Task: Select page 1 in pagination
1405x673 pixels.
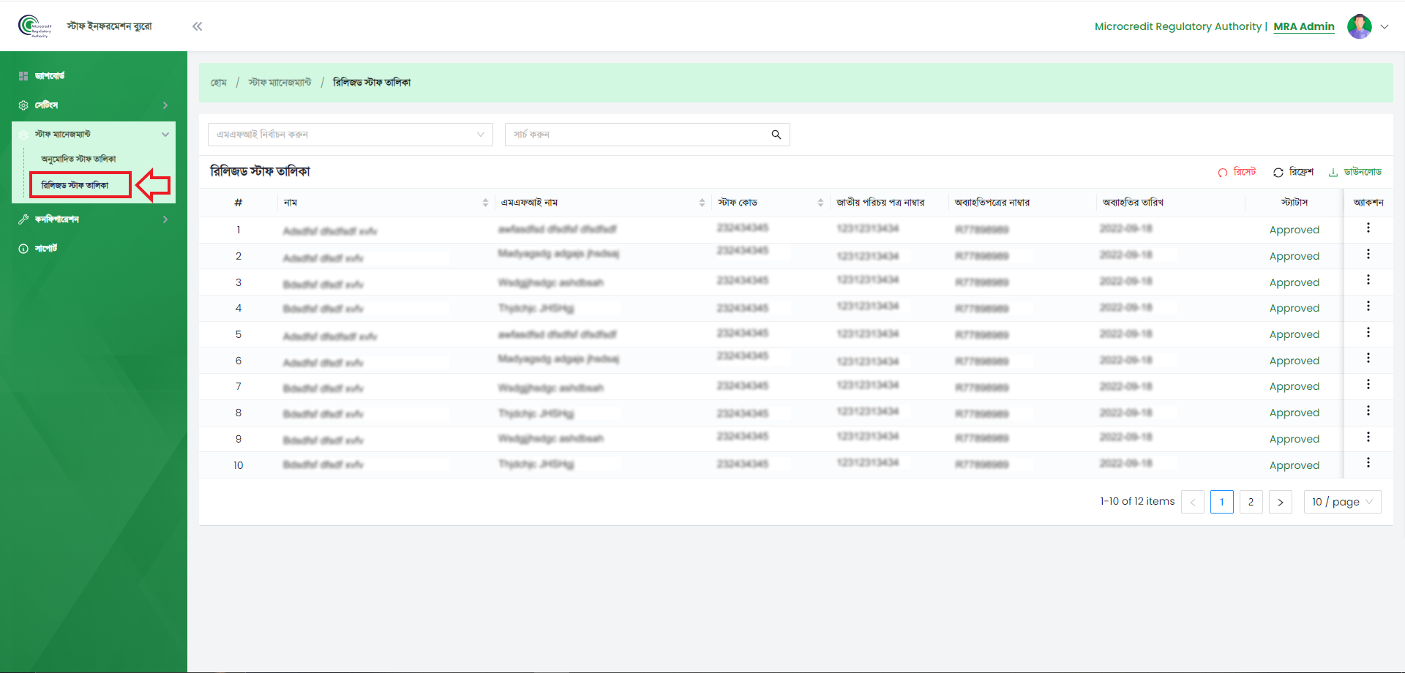Action: pyautogui.click(x=1222, y=502)
